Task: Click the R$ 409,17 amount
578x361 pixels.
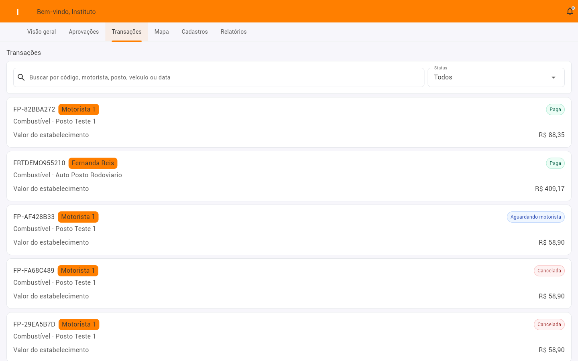Action: [x=550, y=189]
